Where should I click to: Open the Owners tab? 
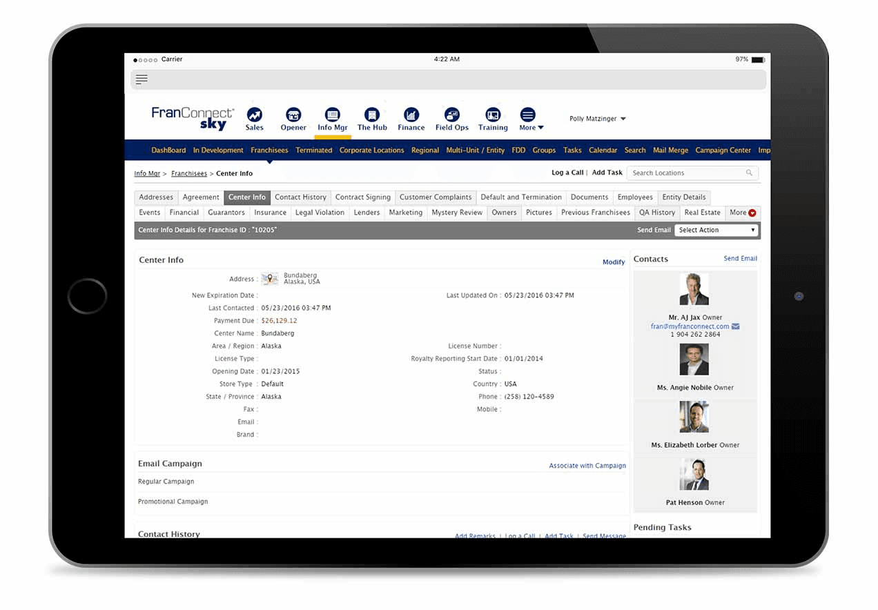(x=504, y=213)
